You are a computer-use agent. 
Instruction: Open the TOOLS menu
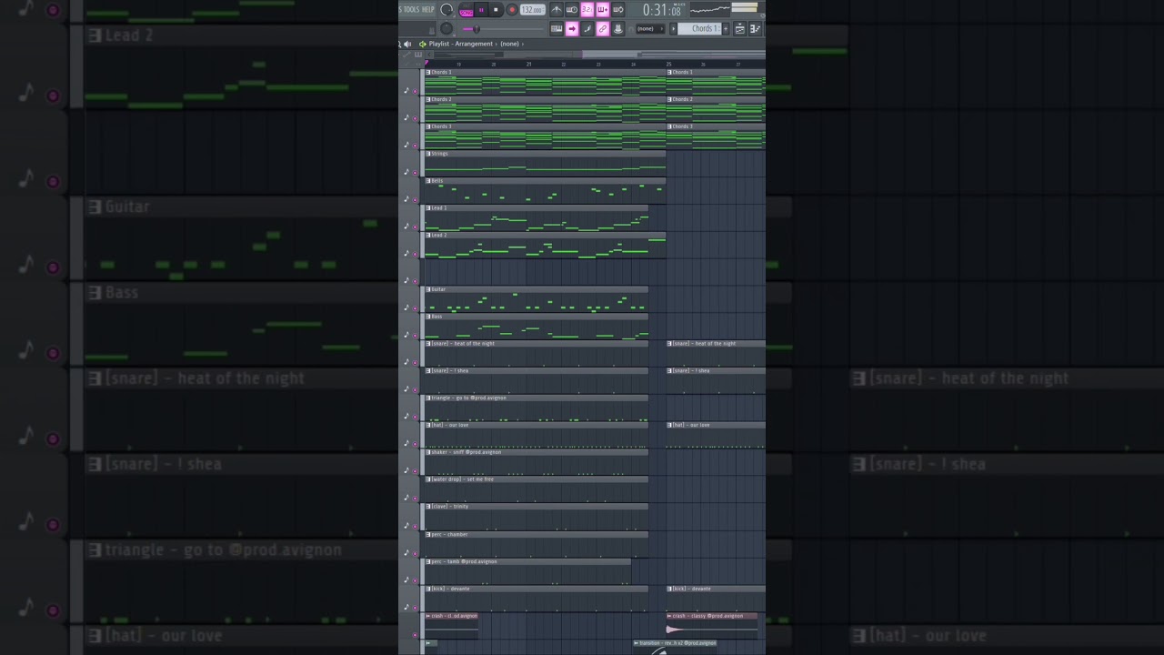pyautogui.click(x=412, y=10)
